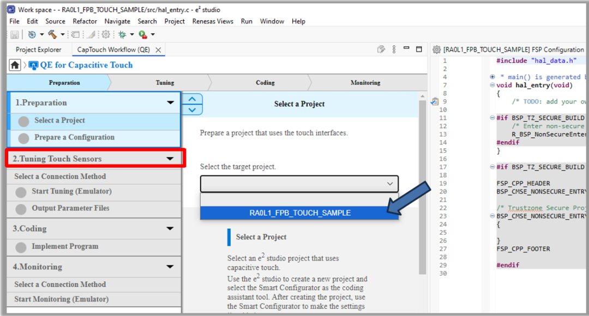Click the task marker on line 9
The image size is (589, 316).
point(435,101)
